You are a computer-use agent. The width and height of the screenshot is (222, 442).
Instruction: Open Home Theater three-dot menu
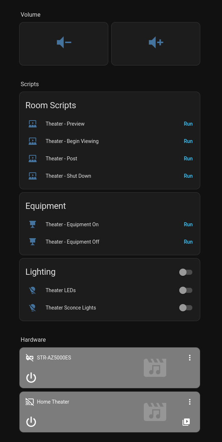tap(189, 402)
